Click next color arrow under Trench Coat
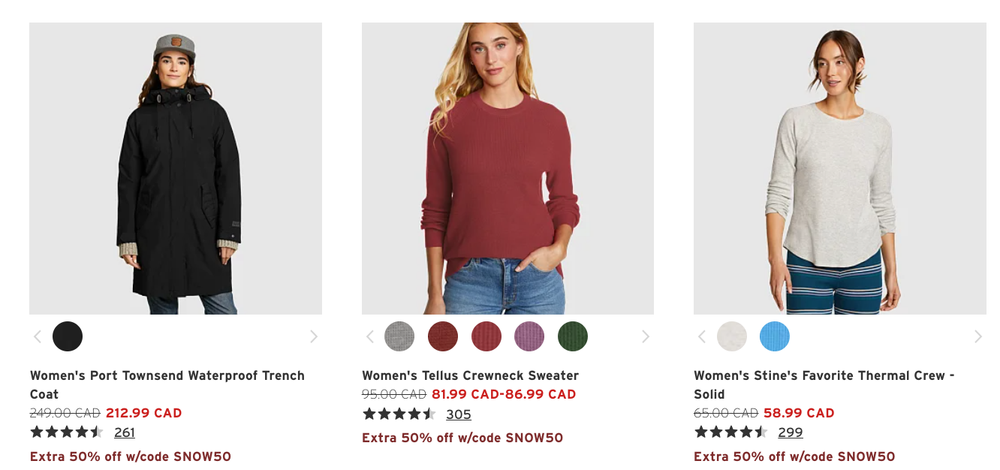The width and height of the screenshot is (1000, 470). coord(314,336)
